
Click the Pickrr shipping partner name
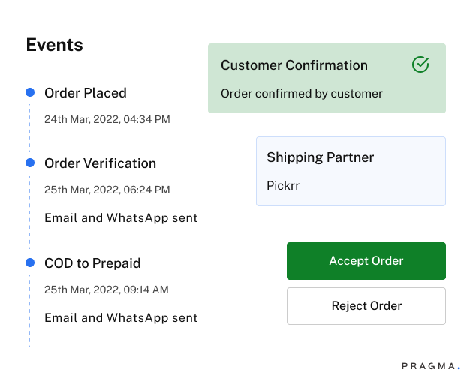[283, 184]
